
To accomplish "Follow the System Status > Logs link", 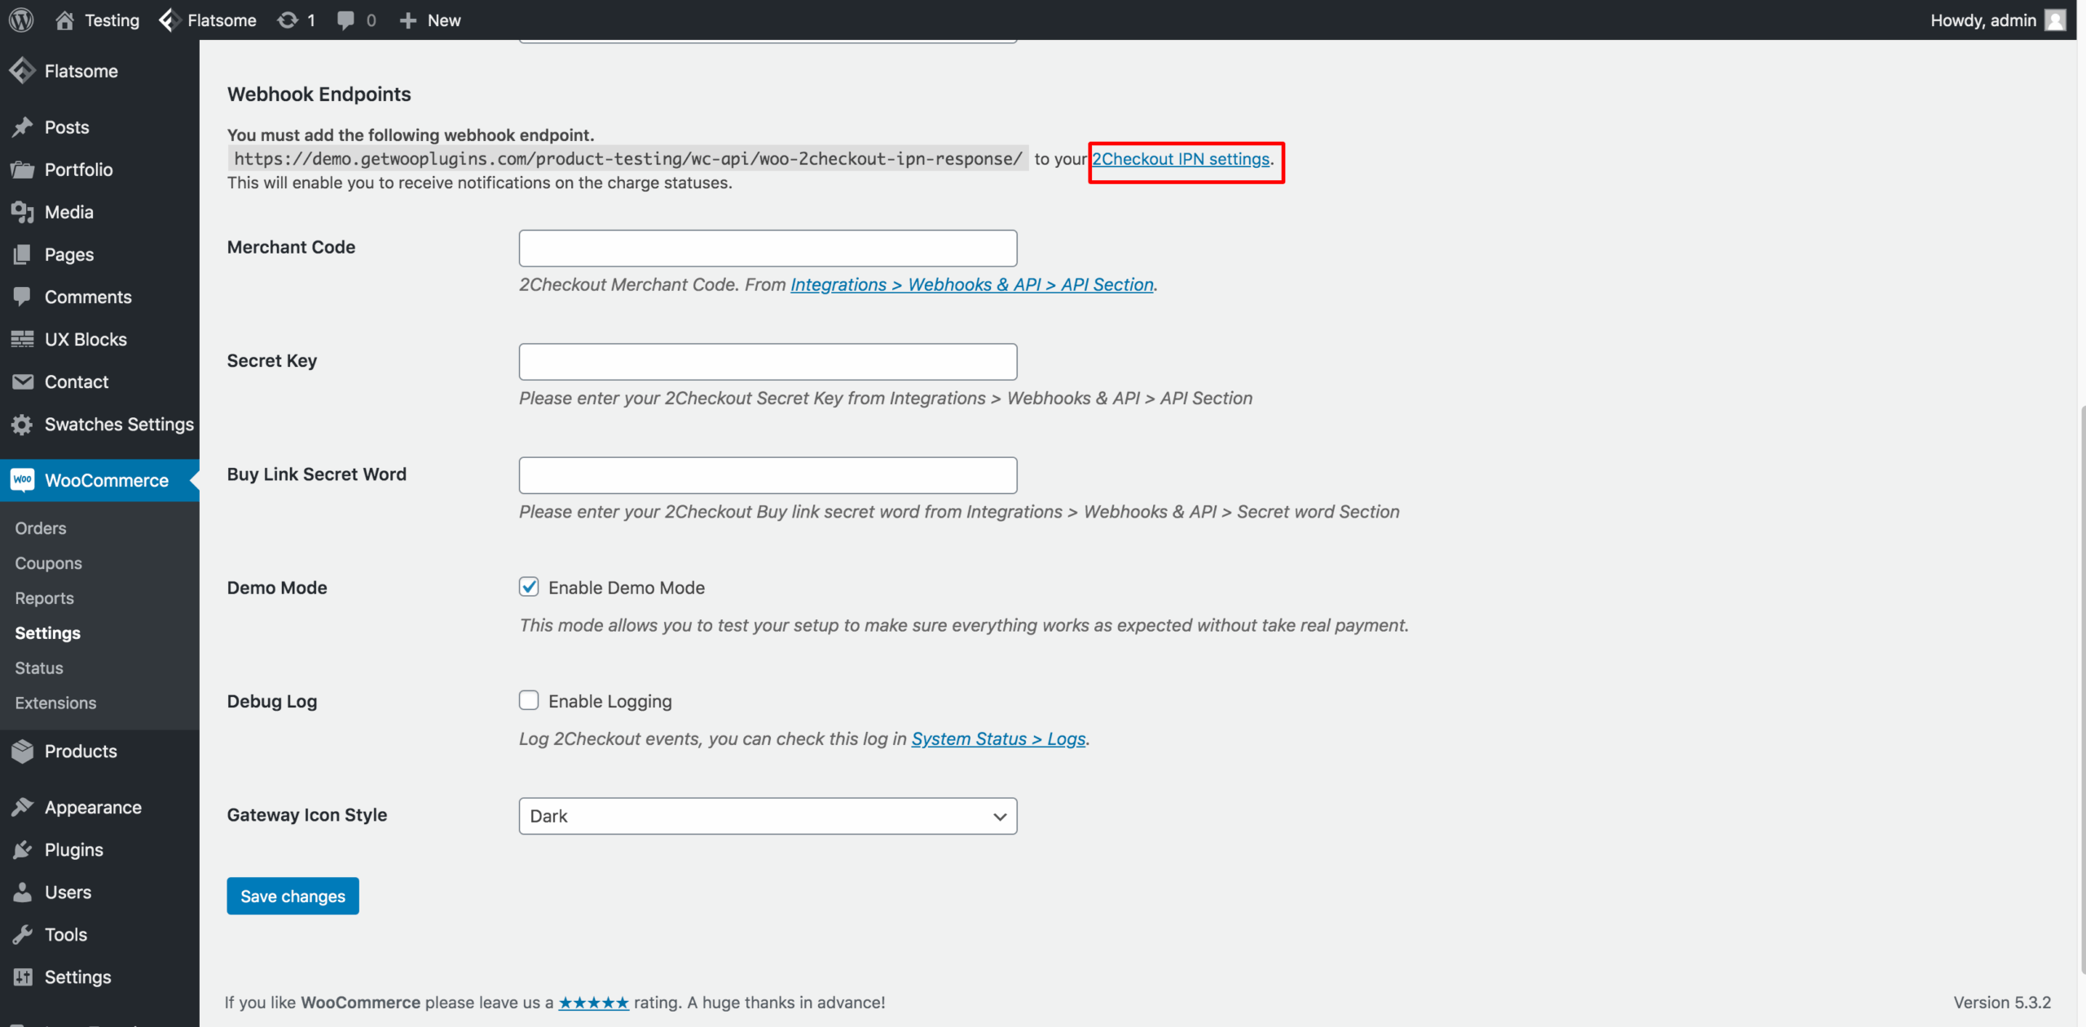I will pyautogui.click(x=997, y=738).
